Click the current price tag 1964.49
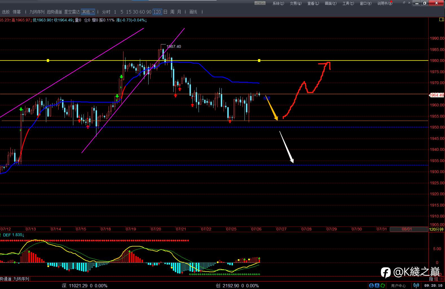445x289 pixels. (437, 95)
